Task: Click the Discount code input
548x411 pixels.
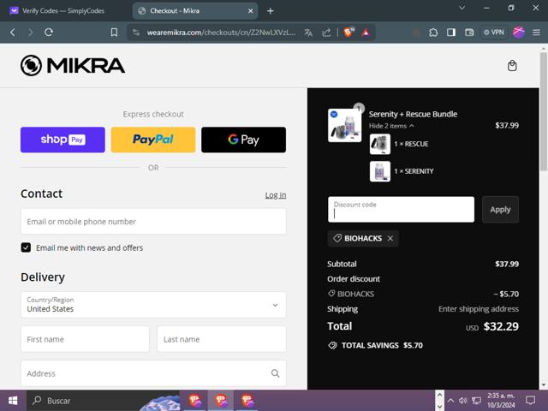Action: coord(401,209)
